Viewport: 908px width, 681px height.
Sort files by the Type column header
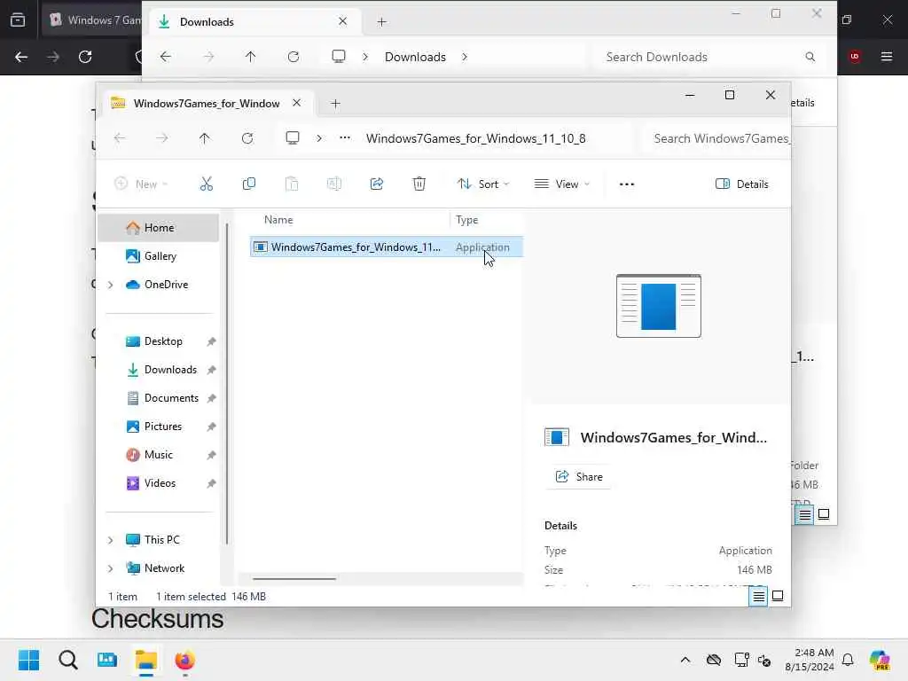pyautogui.click(x=466, y=220)
